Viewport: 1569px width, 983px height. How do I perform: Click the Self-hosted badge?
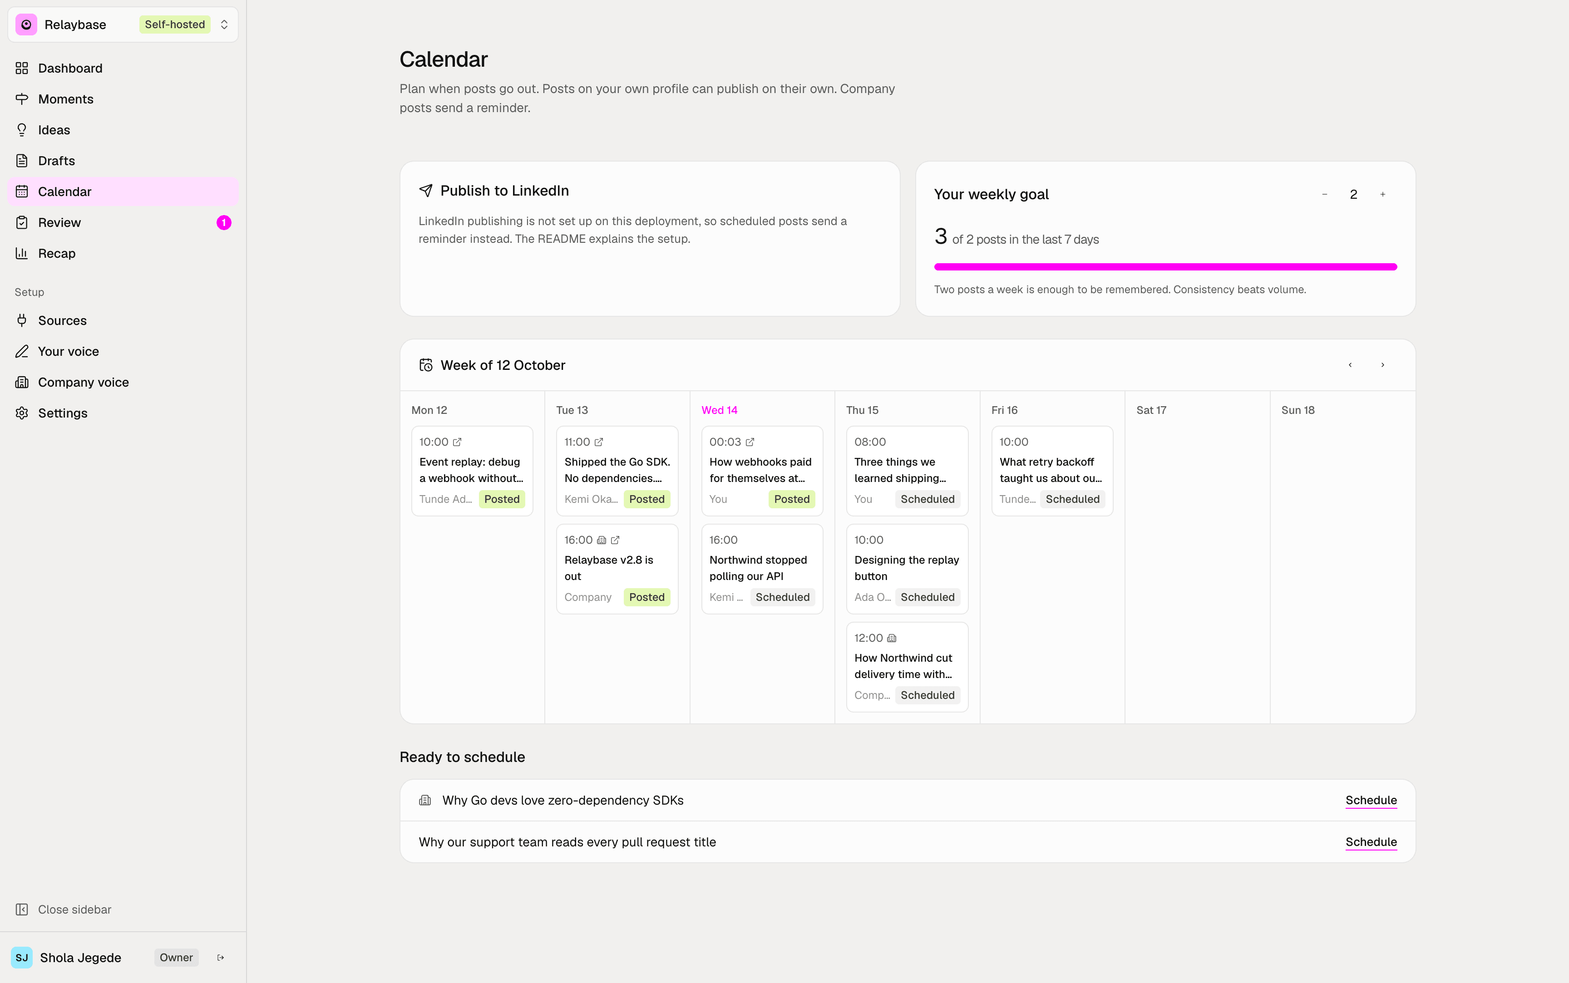pyautogui.click(x=175, y=25)
